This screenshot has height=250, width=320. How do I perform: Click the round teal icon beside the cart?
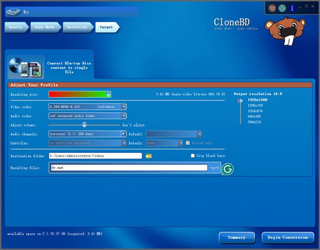(283, 8)
